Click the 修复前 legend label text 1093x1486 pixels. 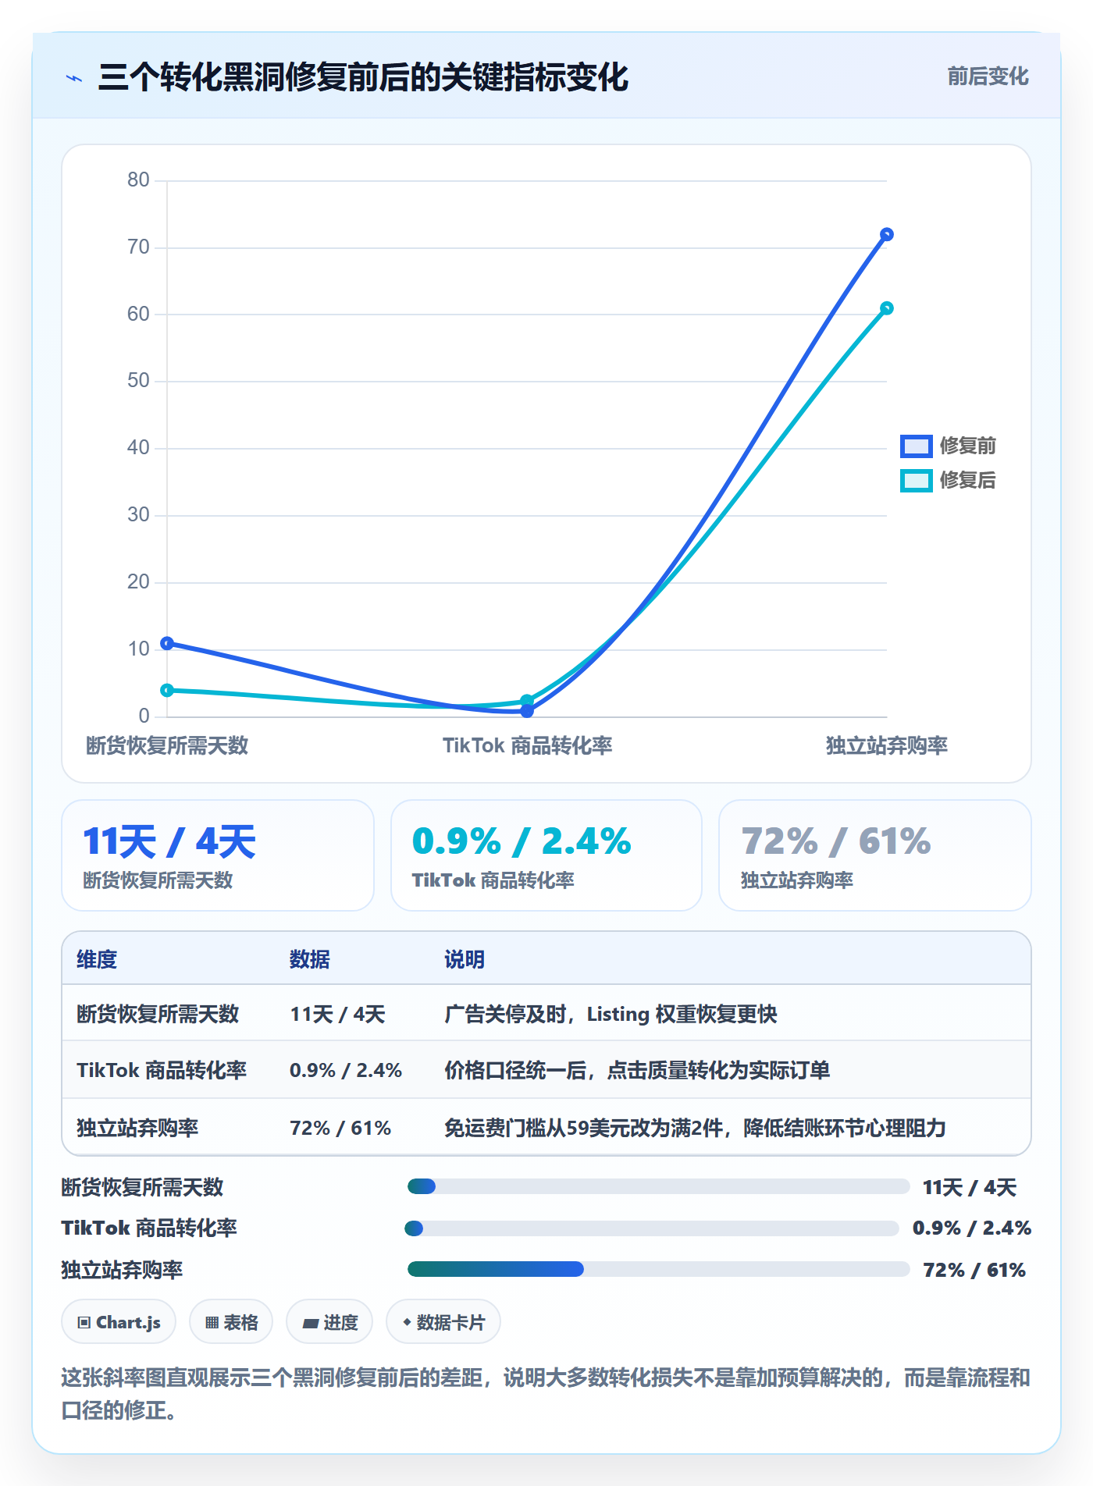click(968, 446)
